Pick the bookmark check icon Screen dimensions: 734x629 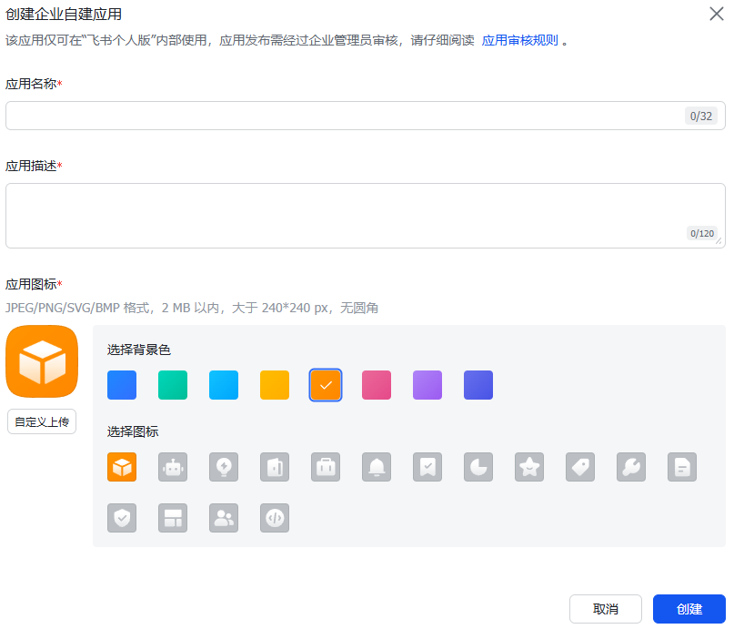[427, 467]
